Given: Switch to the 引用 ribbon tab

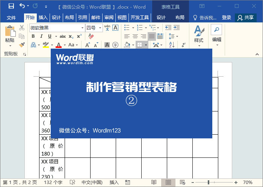Looking at the screenshot, I should [x=83, y=18].
